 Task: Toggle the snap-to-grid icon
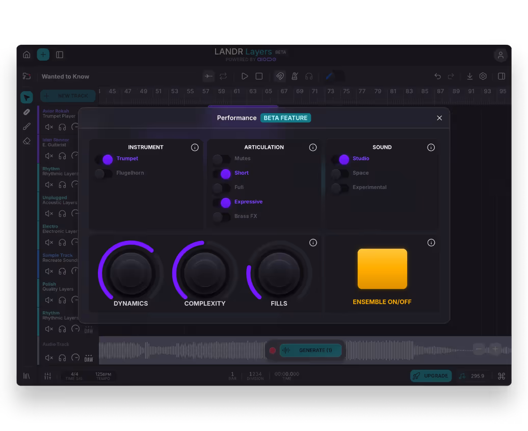point(209,76)
